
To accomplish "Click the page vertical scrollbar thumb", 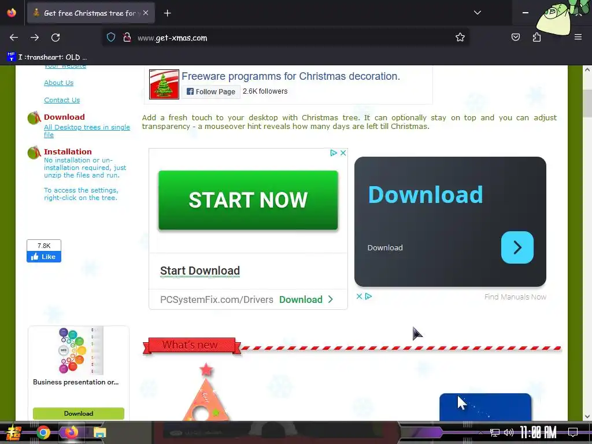I will pos(587,103).
